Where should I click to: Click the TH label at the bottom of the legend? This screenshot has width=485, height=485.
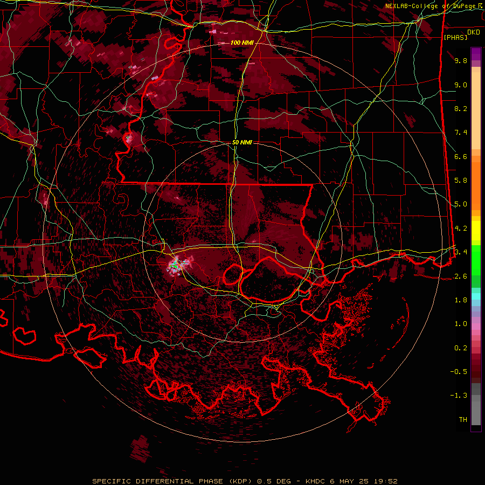coord(463,420)
